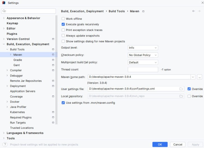Open folder browser for Local repository
The width and height of the screenshot is (204, 148).
click(181, 96)
